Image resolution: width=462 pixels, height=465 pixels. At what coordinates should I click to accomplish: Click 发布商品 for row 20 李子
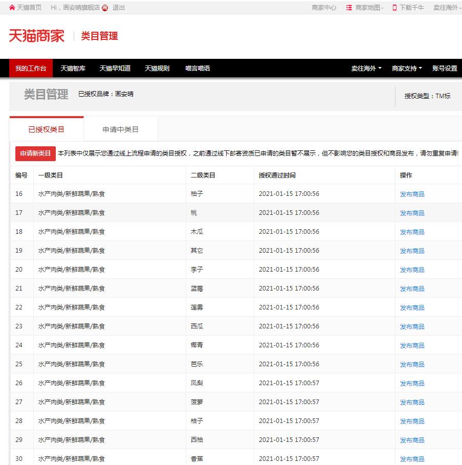[412, 270]
